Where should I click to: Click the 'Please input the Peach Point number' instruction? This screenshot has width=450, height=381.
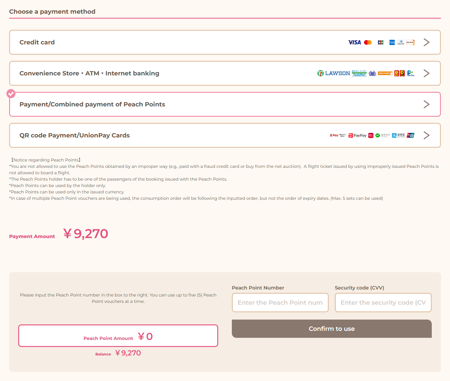point(118,298)
